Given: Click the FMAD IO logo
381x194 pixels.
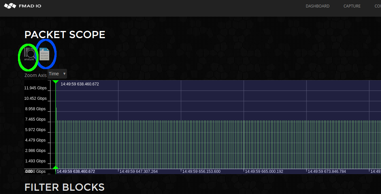Looking at the screenshot, I should click(22, 6).
